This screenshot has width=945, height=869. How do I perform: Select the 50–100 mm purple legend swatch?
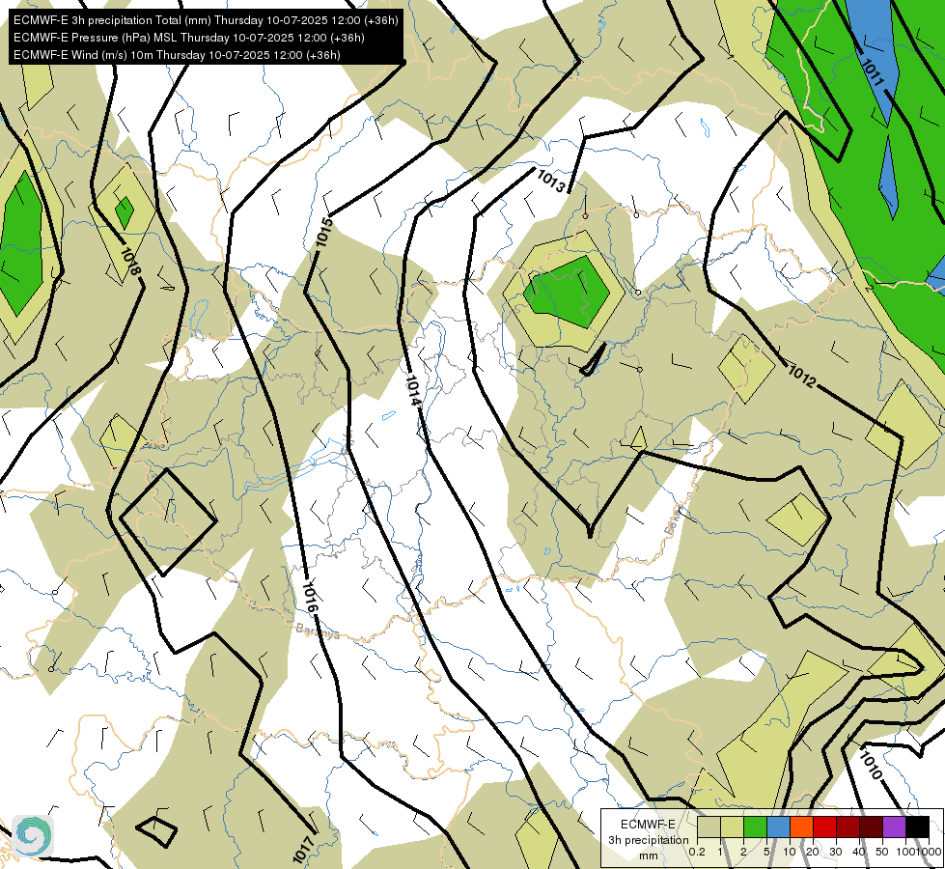tap(895, 827)
